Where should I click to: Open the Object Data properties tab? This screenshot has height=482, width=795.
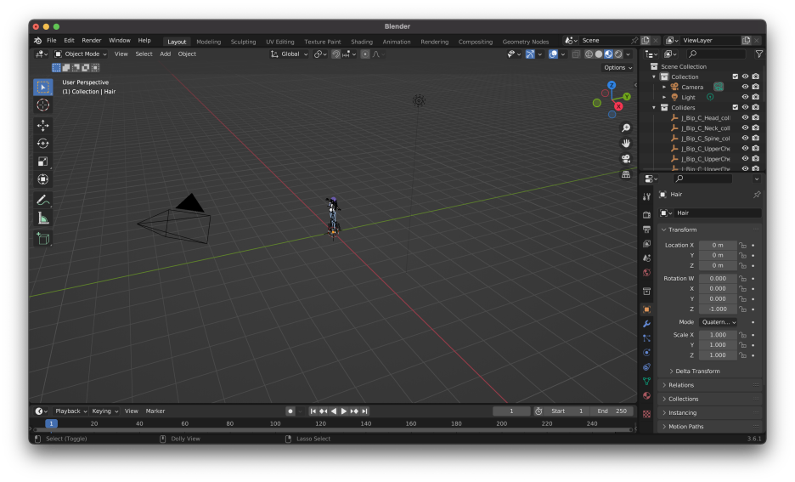[x=646, y=381]
